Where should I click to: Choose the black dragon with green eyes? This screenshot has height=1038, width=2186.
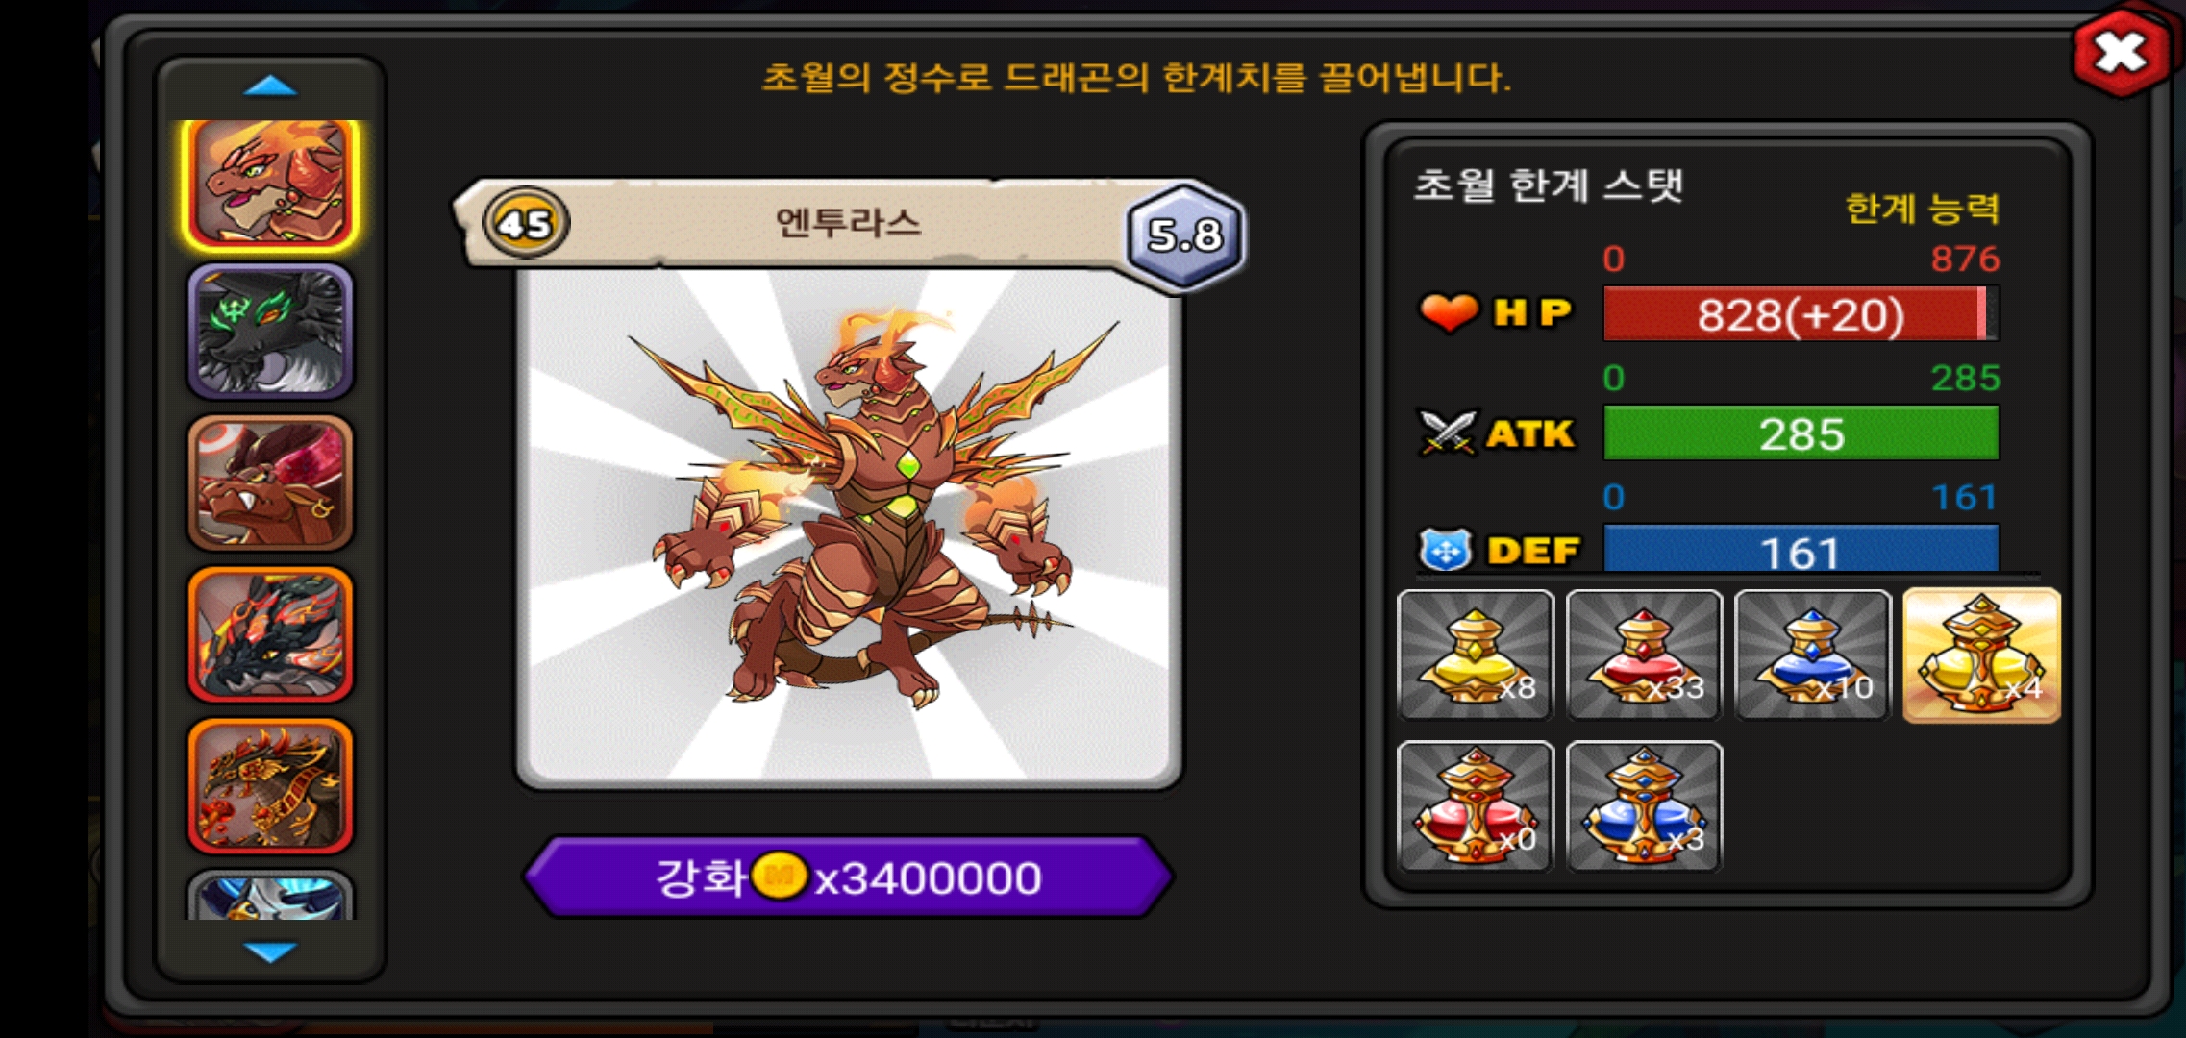(x=271, y=332)
